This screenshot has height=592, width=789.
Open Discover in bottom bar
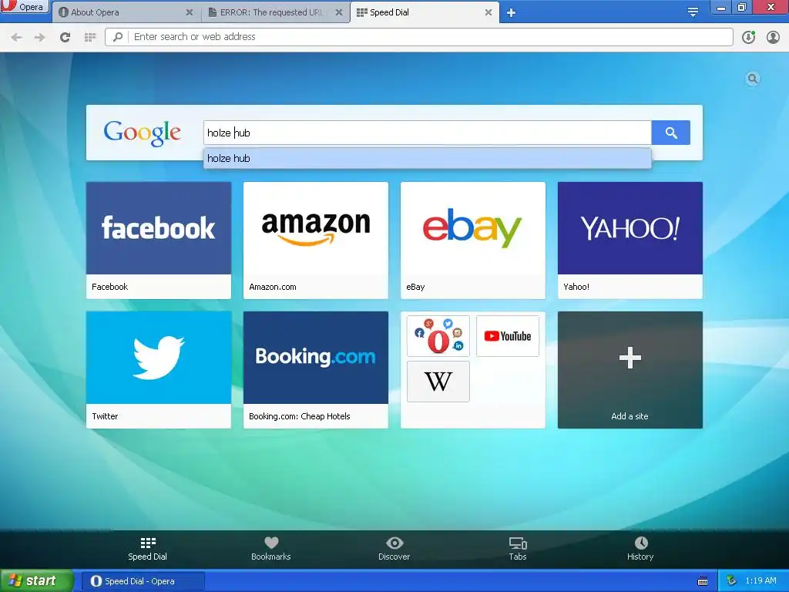(x=394, y=549)
